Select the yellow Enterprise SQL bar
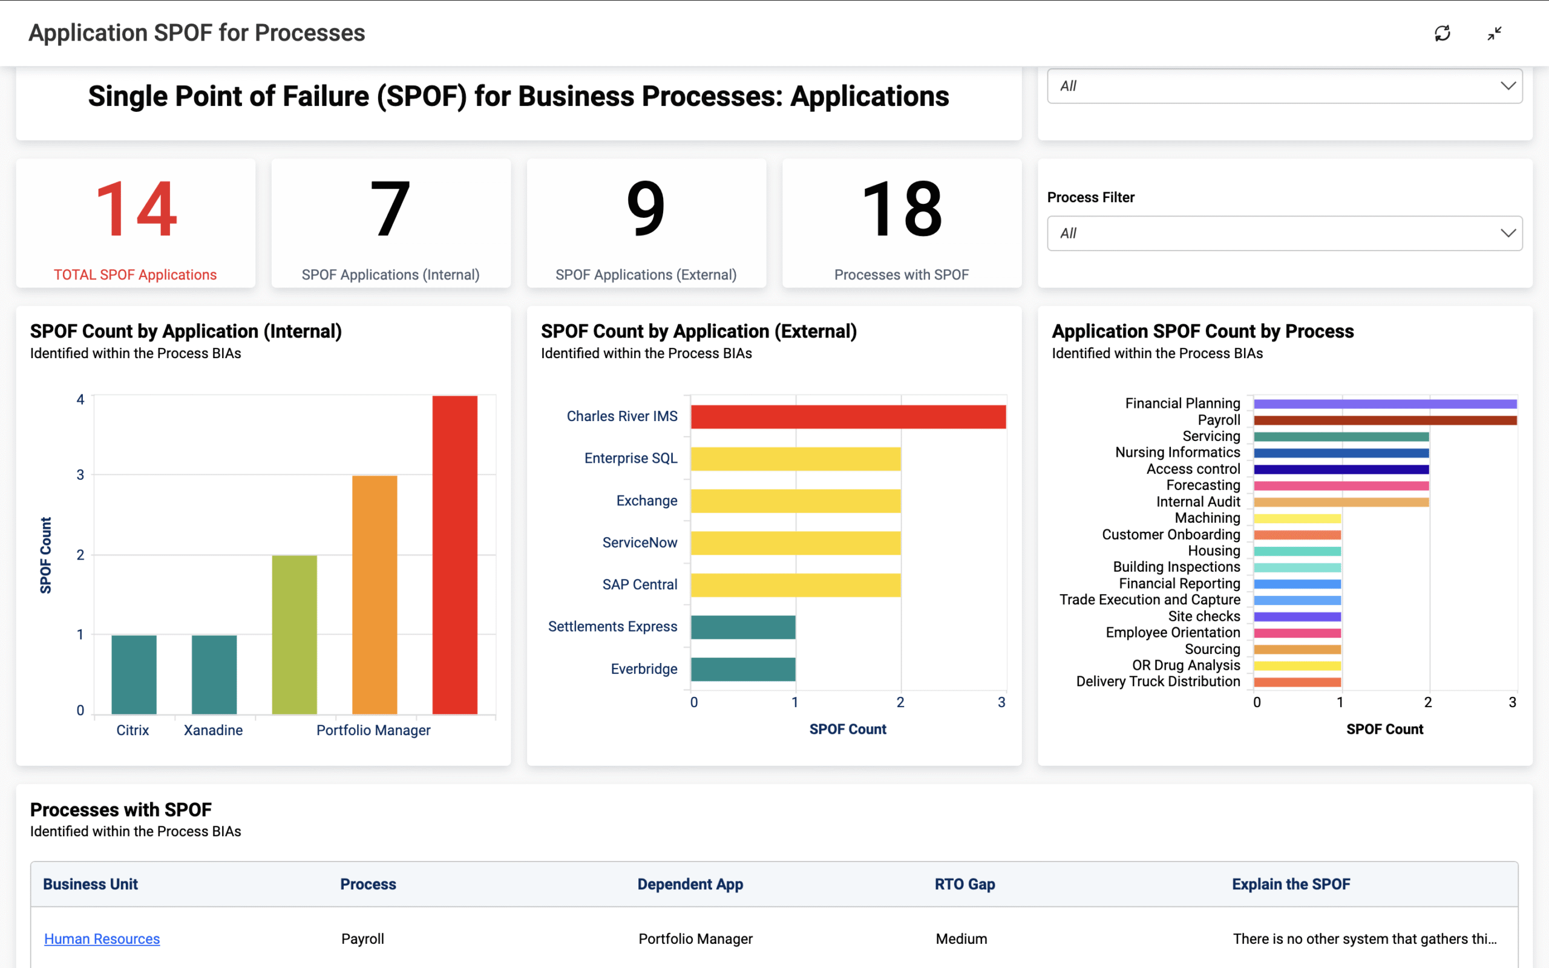The image size is (1549, 968). (796, 459)
